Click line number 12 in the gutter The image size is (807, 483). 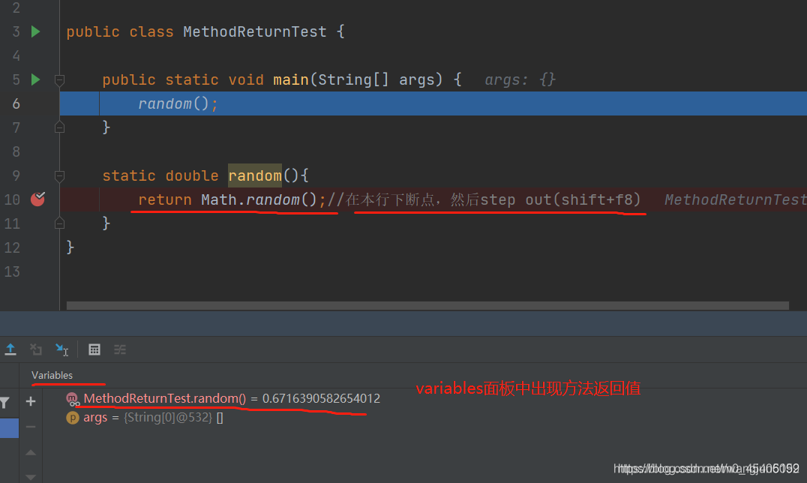click(x=12, y=247)
